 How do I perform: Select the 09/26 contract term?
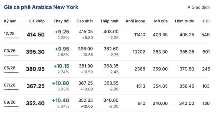pyautogui.click(x=10, y=102)
